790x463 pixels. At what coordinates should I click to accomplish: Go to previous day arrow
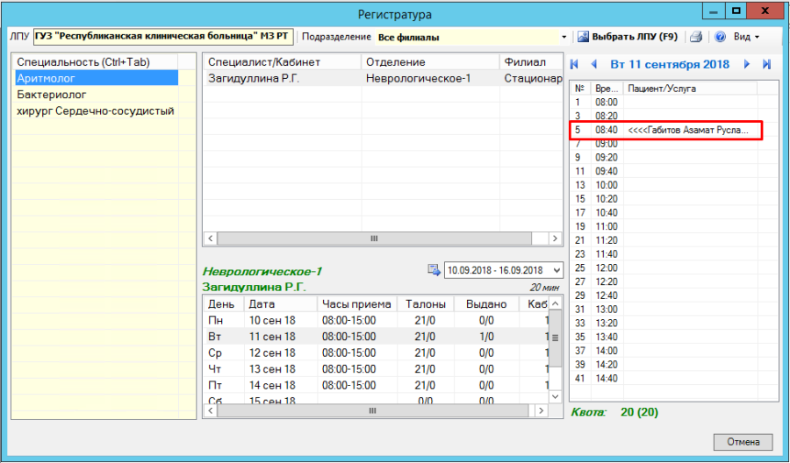(x=594, y=64)
